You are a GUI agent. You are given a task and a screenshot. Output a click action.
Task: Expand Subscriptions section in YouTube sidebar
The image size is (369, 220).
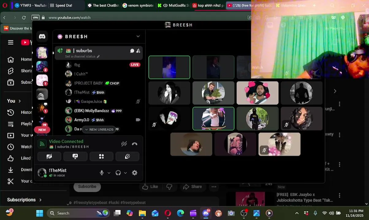(x=24, y=200)
